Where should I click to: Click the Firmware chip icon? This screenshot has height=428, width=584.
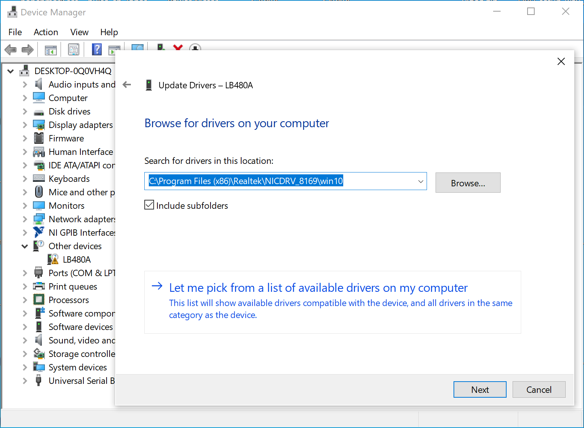coord(39,138)
